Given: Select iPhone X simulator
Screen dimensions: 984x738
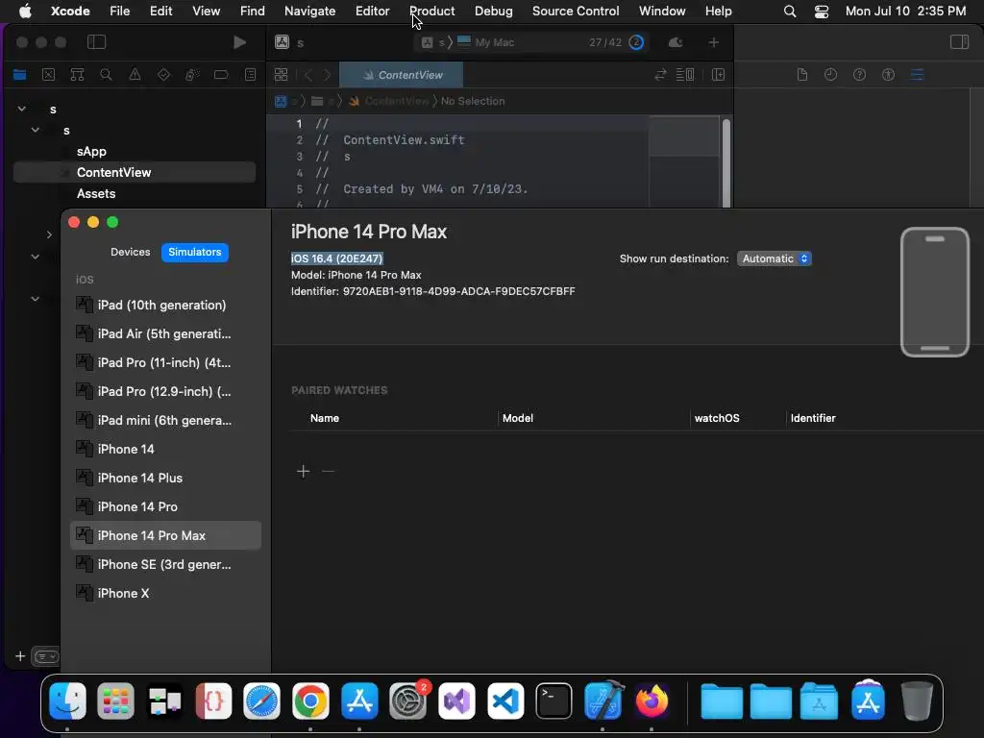Looking at the screenshot, I should (x=165, y=594).
